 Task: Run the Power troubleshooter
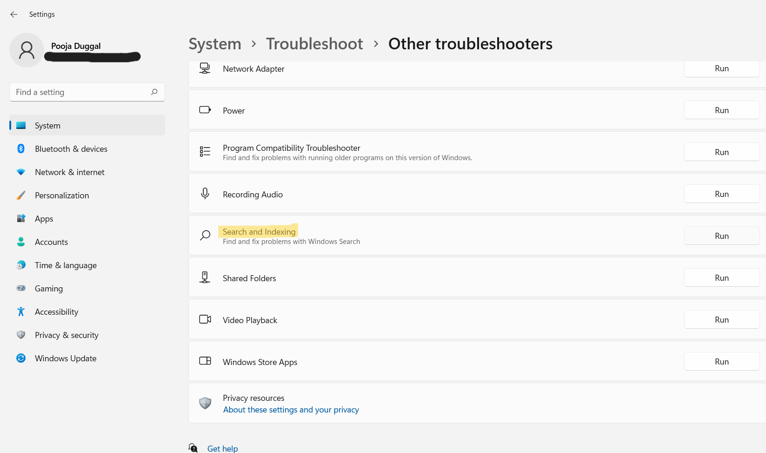click(x=721, y=110)
